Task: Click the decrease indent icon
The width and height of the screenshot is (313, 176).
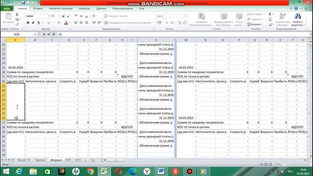Action: [94, 23]
